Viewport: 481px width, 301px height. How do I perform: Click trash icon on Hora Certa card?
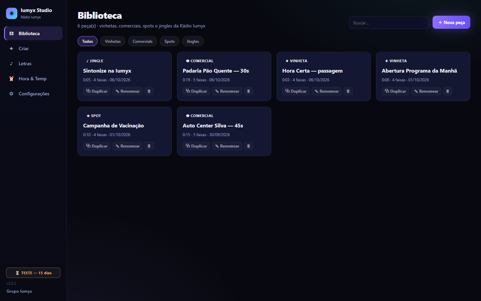click(x=348, y=91)
